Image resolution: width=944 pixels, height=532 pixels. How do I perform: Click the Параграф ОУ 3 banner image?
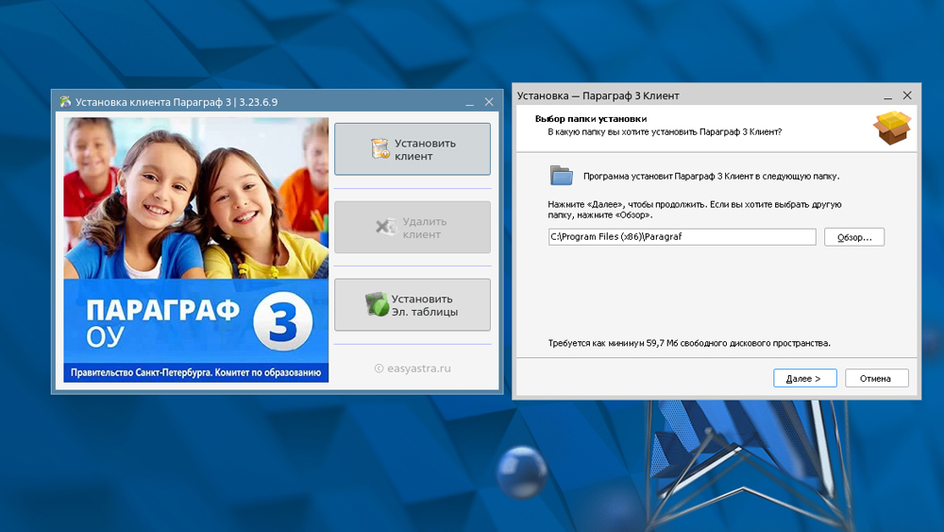(x=196, y=249)
